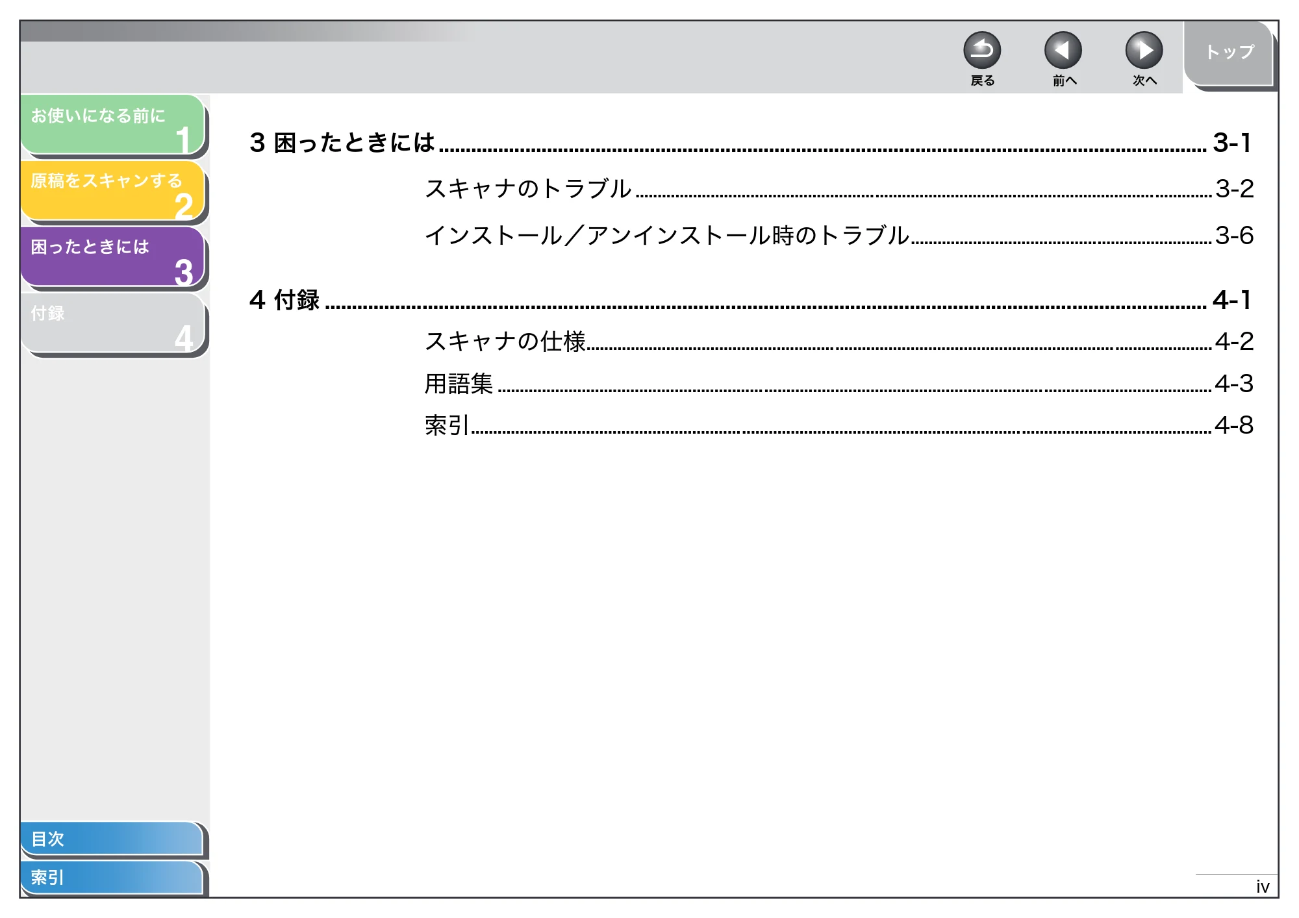Open スキャナの仕様 entry
1299x918 pixels.
coord(505,341)
